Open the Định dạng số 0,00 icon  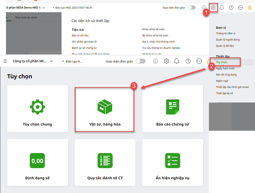(38, 161)
